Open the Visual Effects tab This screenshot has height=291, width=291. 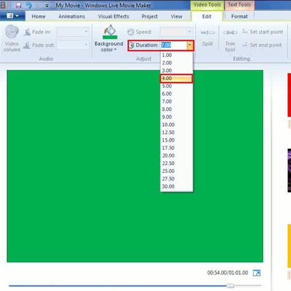tap(113, 16)
